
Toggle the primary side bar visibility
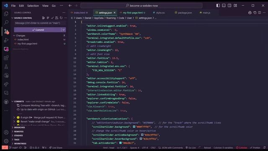tap(218, 5)
